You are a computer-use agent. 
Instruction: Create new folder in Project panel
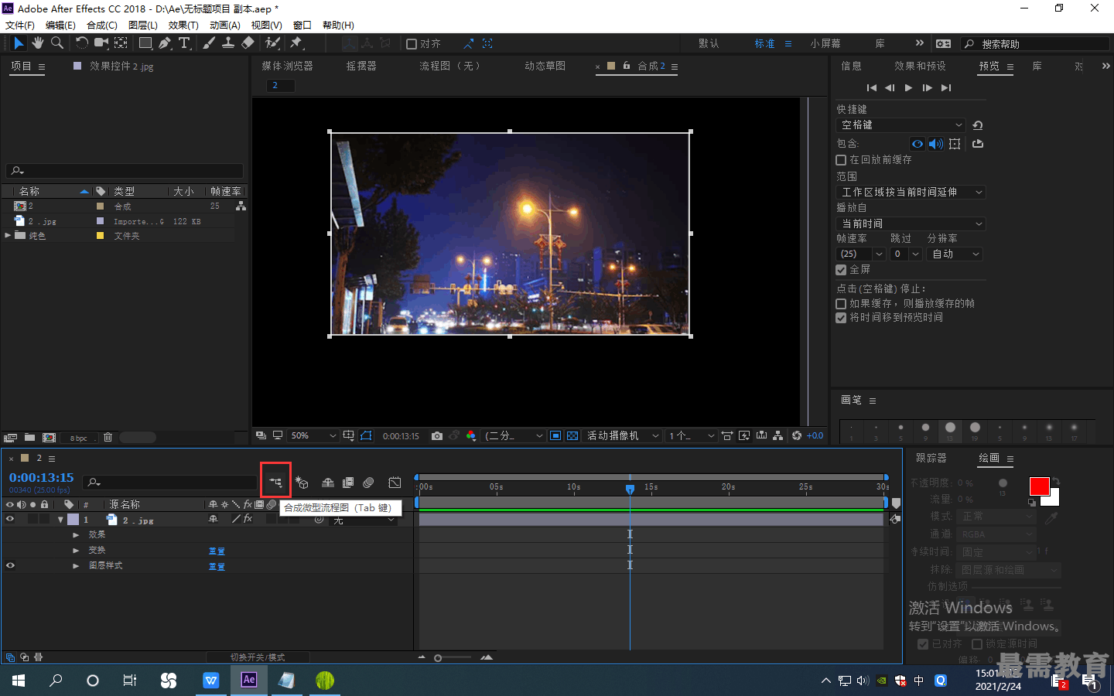click(x=29, y=438)
